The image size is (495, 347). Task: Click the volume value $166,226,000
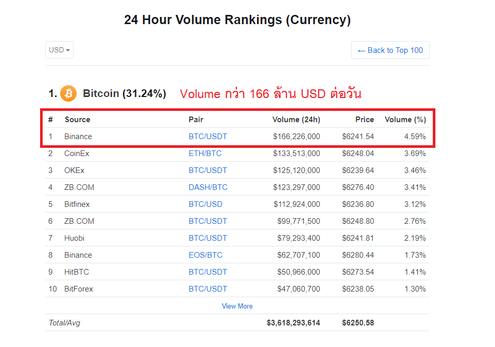tap(297, 137)
